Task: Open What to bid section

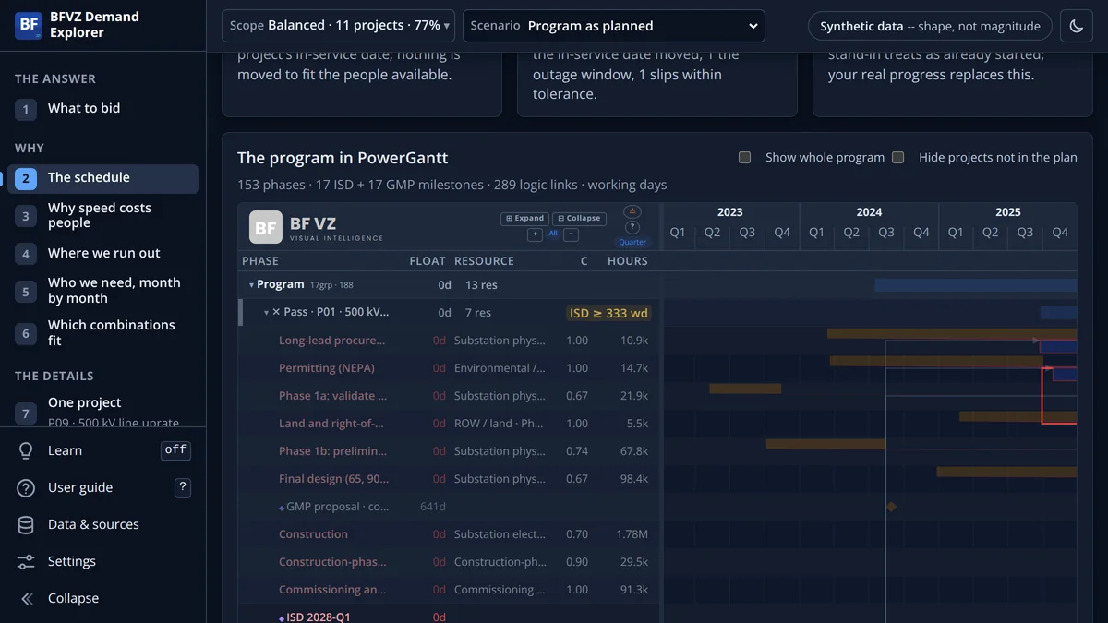Action: point(102,109)
